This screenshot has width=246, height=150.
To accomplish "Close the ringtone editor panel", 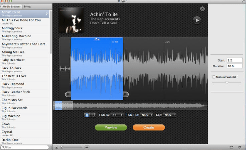I will [202, 9].
